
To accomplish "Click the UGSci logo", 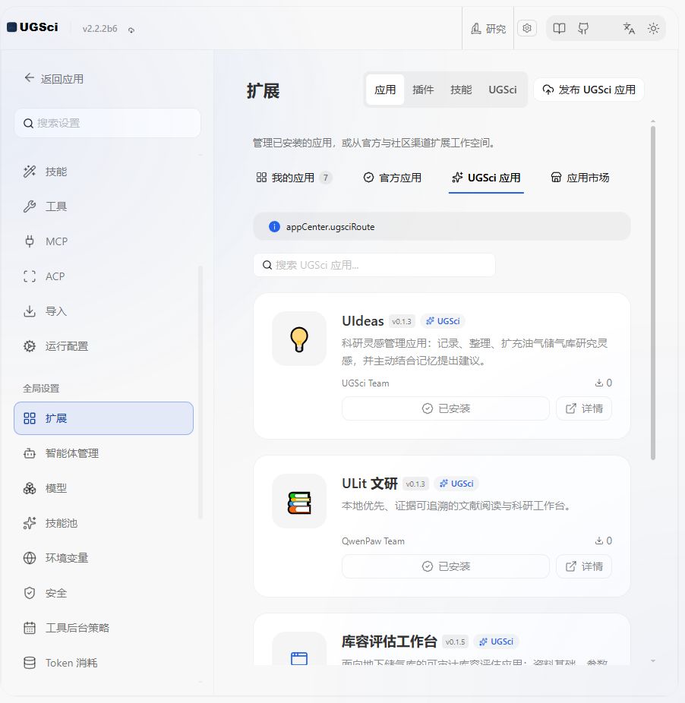I will (x=33, y=27).
